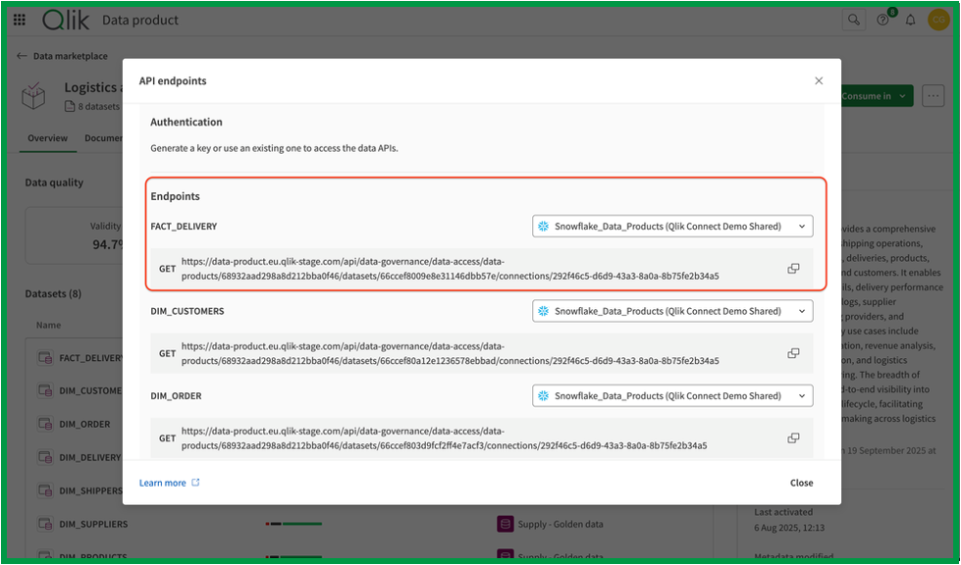
Task: Open the help question mark icon
Action: tap(882, 21)
